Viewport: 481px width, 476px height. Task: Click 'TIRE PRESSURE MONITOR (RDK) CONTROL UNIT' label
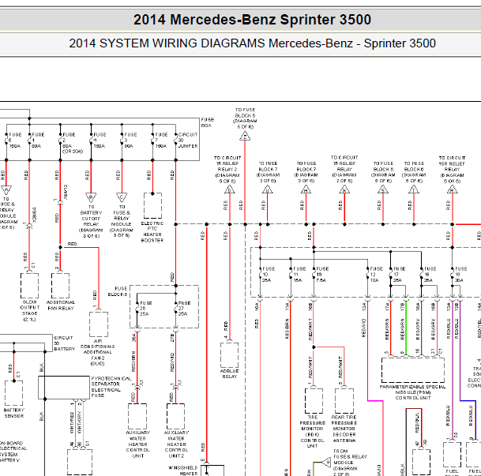click(x=312, y=432)
